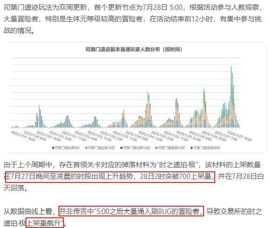Click axis label 2025/7/26 20:00
This screenshot has width=269, height=228.
click(x=214, y=136)
